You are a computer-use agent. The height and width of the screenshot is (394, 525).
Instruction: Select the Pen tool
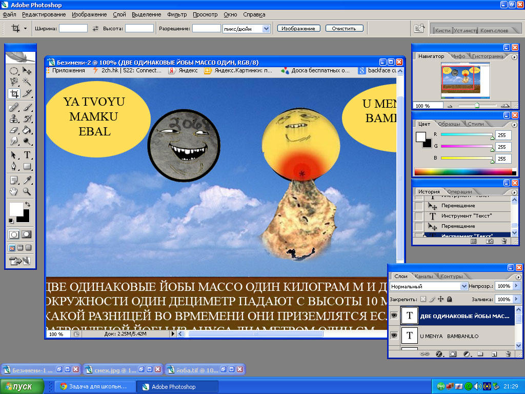click(x=14, y=166)
